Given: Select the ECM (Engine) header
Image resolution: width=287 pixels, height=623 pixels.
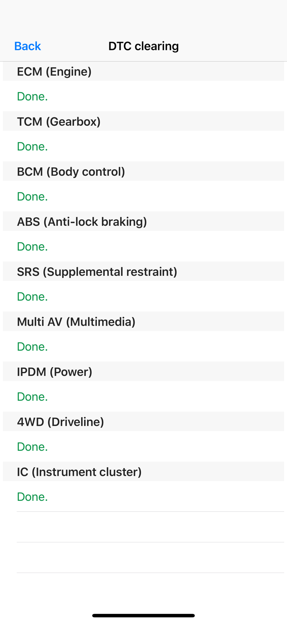Looking at the screenshot, I should [x=54, y=71].
